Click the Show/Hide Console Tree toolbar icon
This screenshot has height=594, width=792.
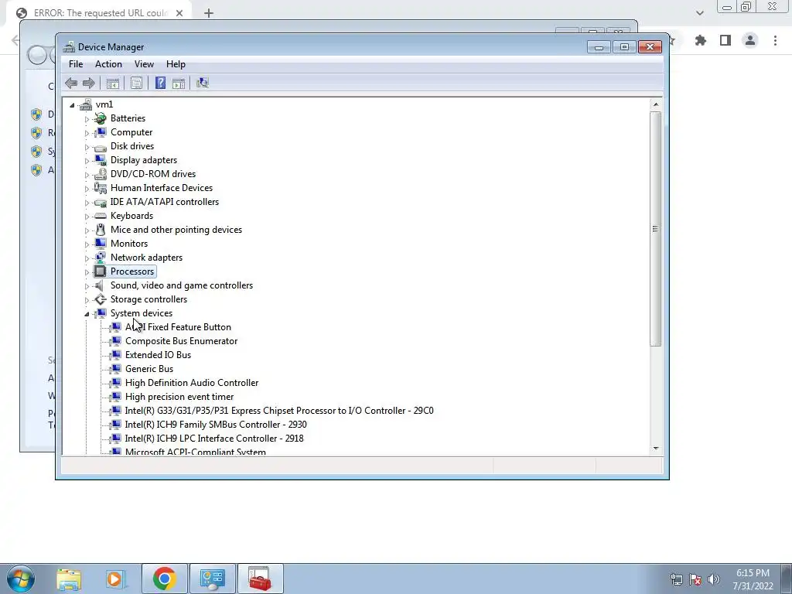click(x=113, y=84)
